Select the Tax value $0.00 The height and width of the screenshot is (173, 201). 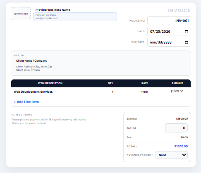[184, 137]
